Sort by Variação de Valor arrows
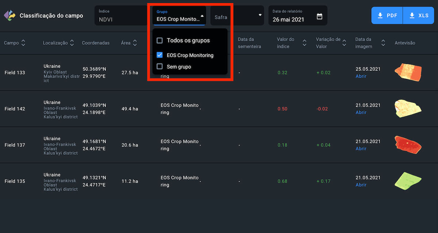438x233 pixels. [x=344, y=43]
